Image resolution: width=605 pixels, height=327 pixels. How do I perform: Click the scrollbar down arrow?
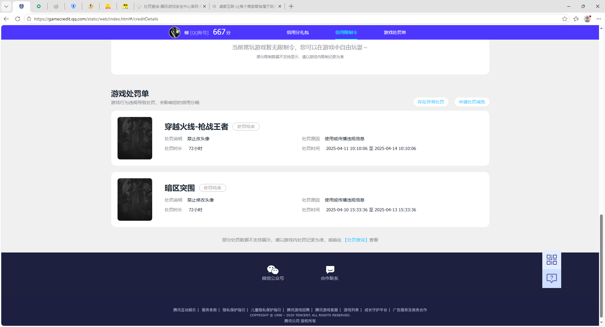[602, 322]
